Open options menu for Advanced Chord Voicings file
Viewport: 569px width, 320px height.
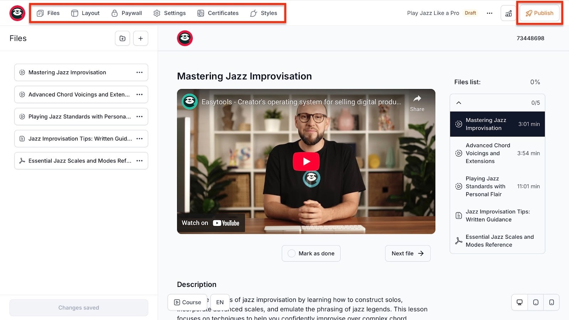pos(139,94)
